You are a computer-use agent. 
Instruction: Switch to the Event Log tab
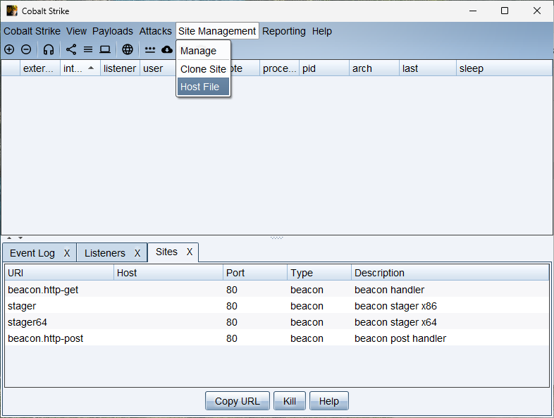[x=32, y=253]
